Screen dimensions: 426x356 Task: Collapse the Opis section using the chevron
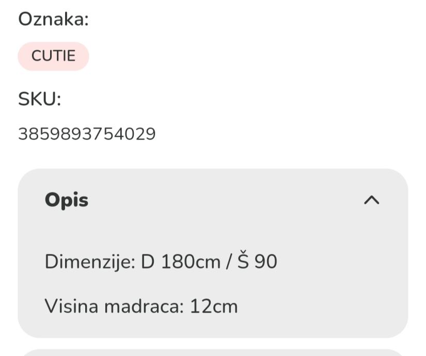371,200
